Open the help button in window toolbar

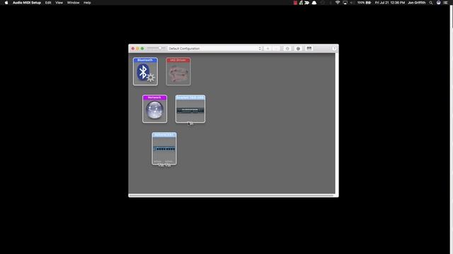click(x=334, y=49)
